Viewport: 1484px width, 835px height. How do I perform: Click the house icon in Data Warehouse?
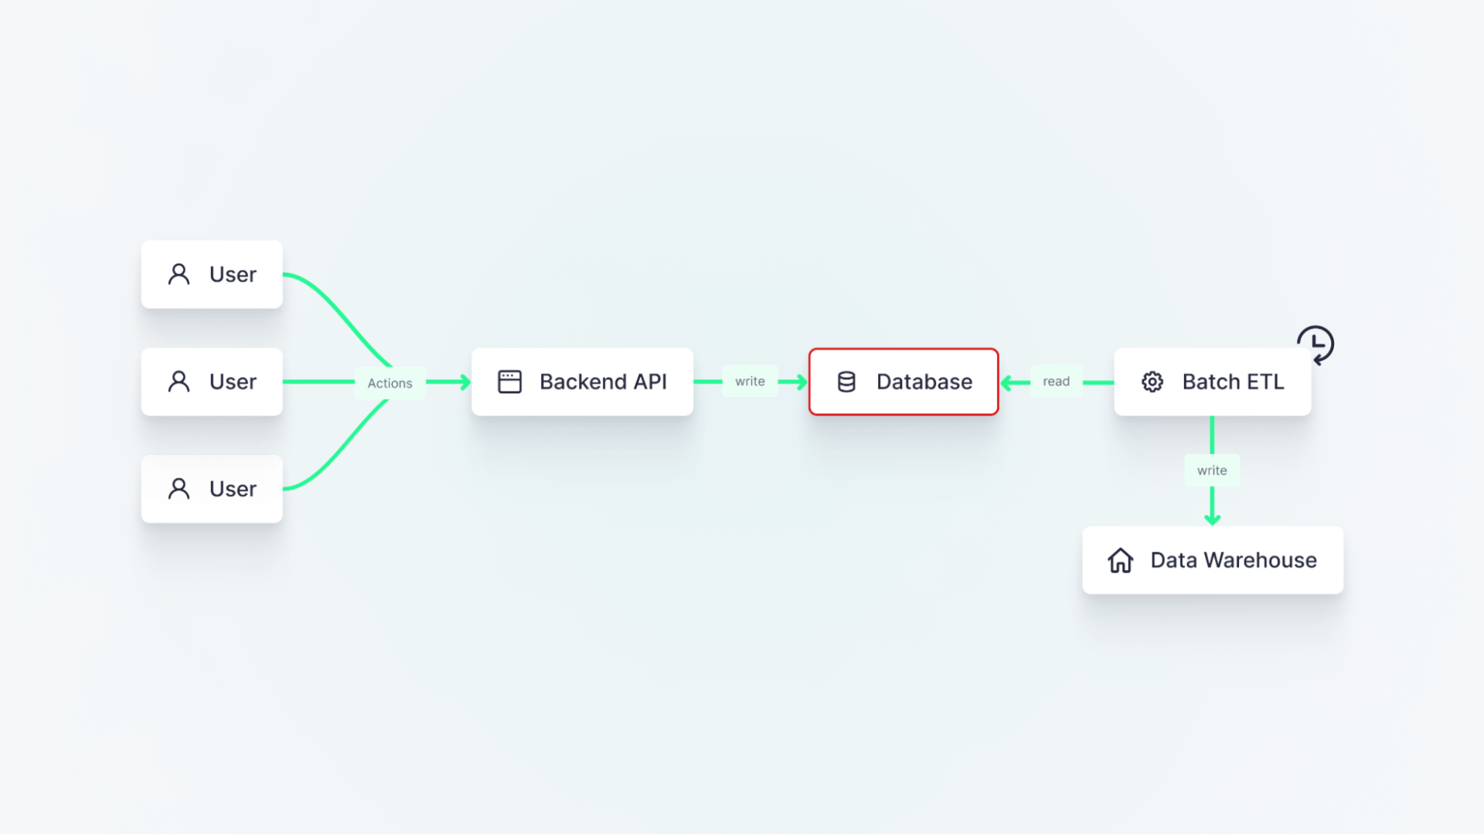pos(1120,560)
